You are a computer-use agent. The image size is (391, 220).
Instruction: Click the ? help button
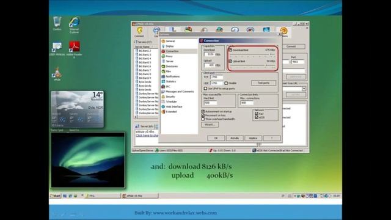pyautogui.click(x=272, y=138)
